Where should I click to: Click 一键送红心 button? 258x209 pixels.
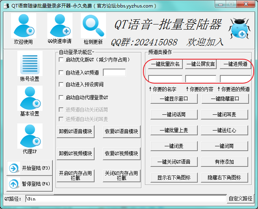click(x=225, y=130)
